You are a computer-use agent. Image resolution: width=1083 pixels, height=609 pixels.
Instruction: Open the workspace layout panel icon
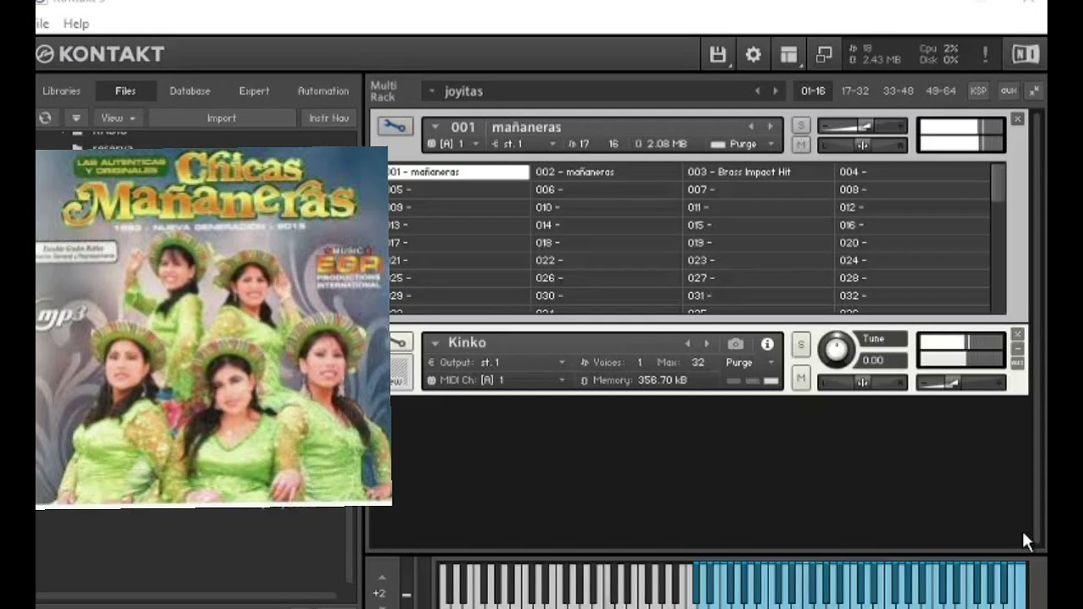[x=789, y=55]
